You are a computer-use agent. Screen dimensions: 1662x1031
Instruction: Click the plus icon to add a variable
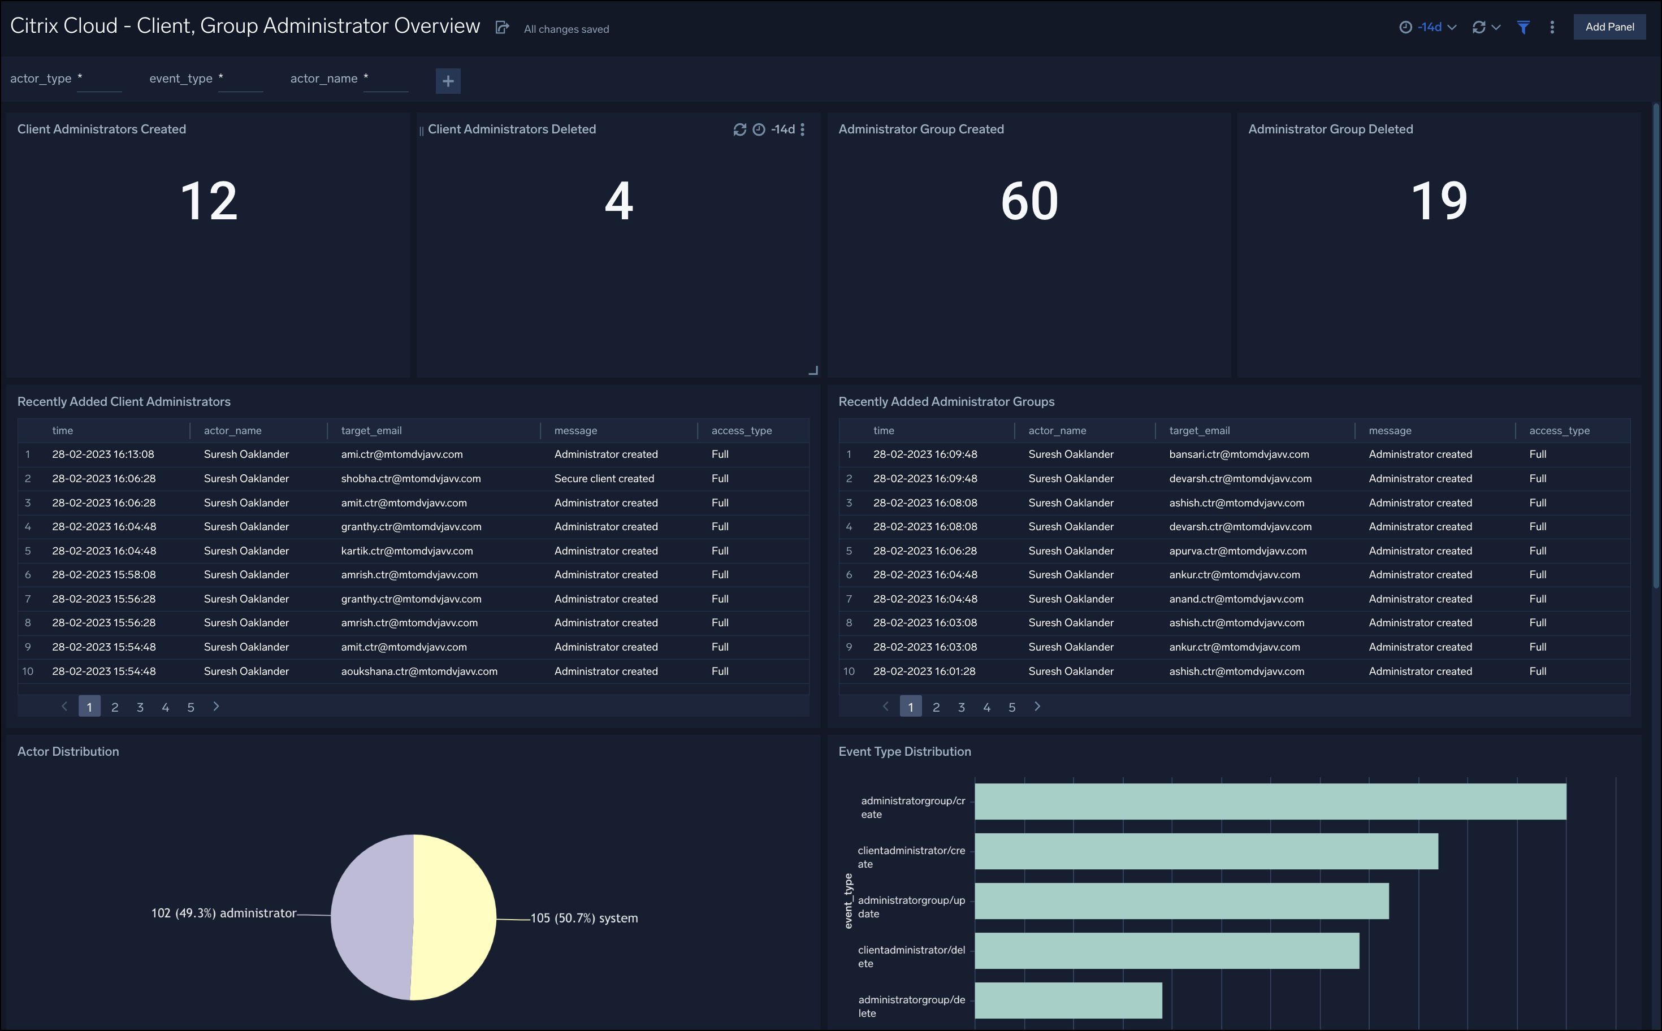[448, 80]
